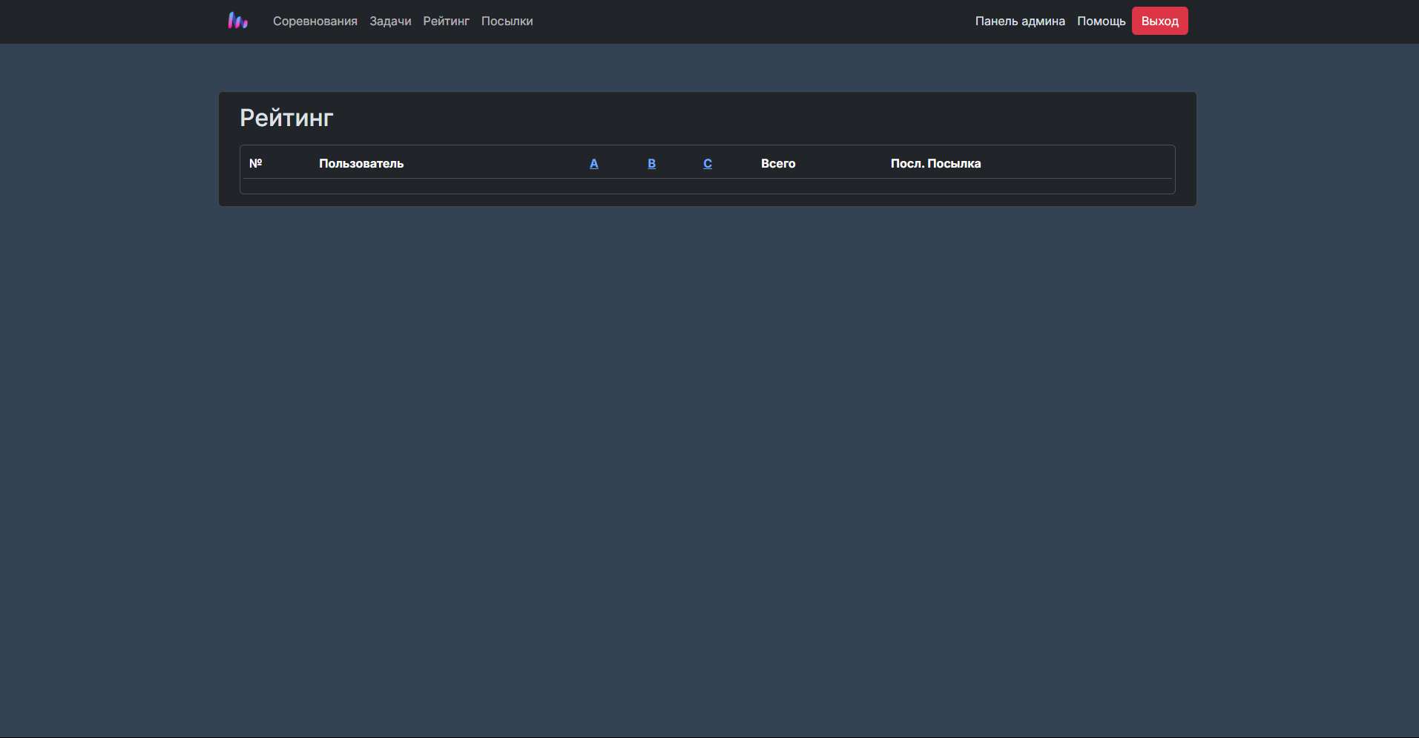Click the Пользователь column header
The height and width of the screenshot is (738, 1419).
tap(361, 163)
